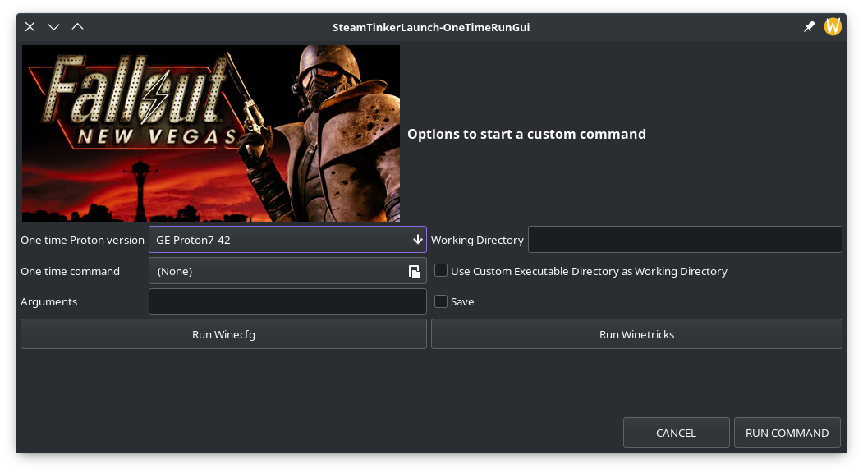Maximize window using the up chevron

(x=78, y=26)
